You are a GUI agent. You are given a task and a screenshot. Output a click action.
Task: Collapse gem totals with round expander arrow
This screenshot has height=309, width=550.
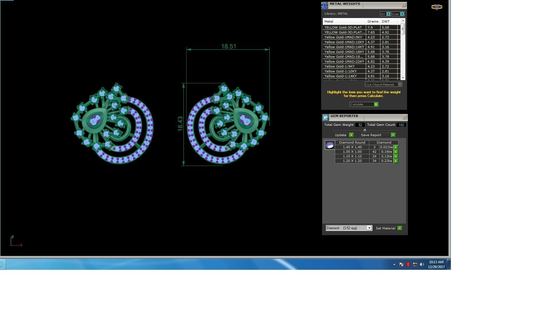click(x=365, y=130)
